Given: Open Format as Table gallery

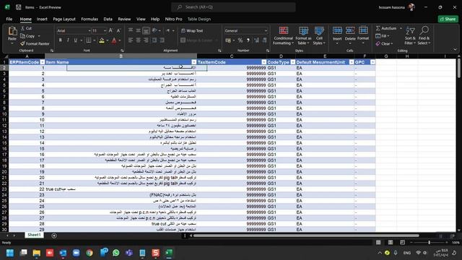Looking at the screenshot, I should click(303, 35).
